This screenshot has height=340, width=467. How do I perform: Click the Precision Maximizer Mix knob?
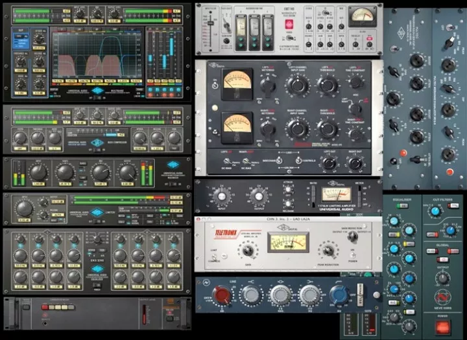[101, 172]
